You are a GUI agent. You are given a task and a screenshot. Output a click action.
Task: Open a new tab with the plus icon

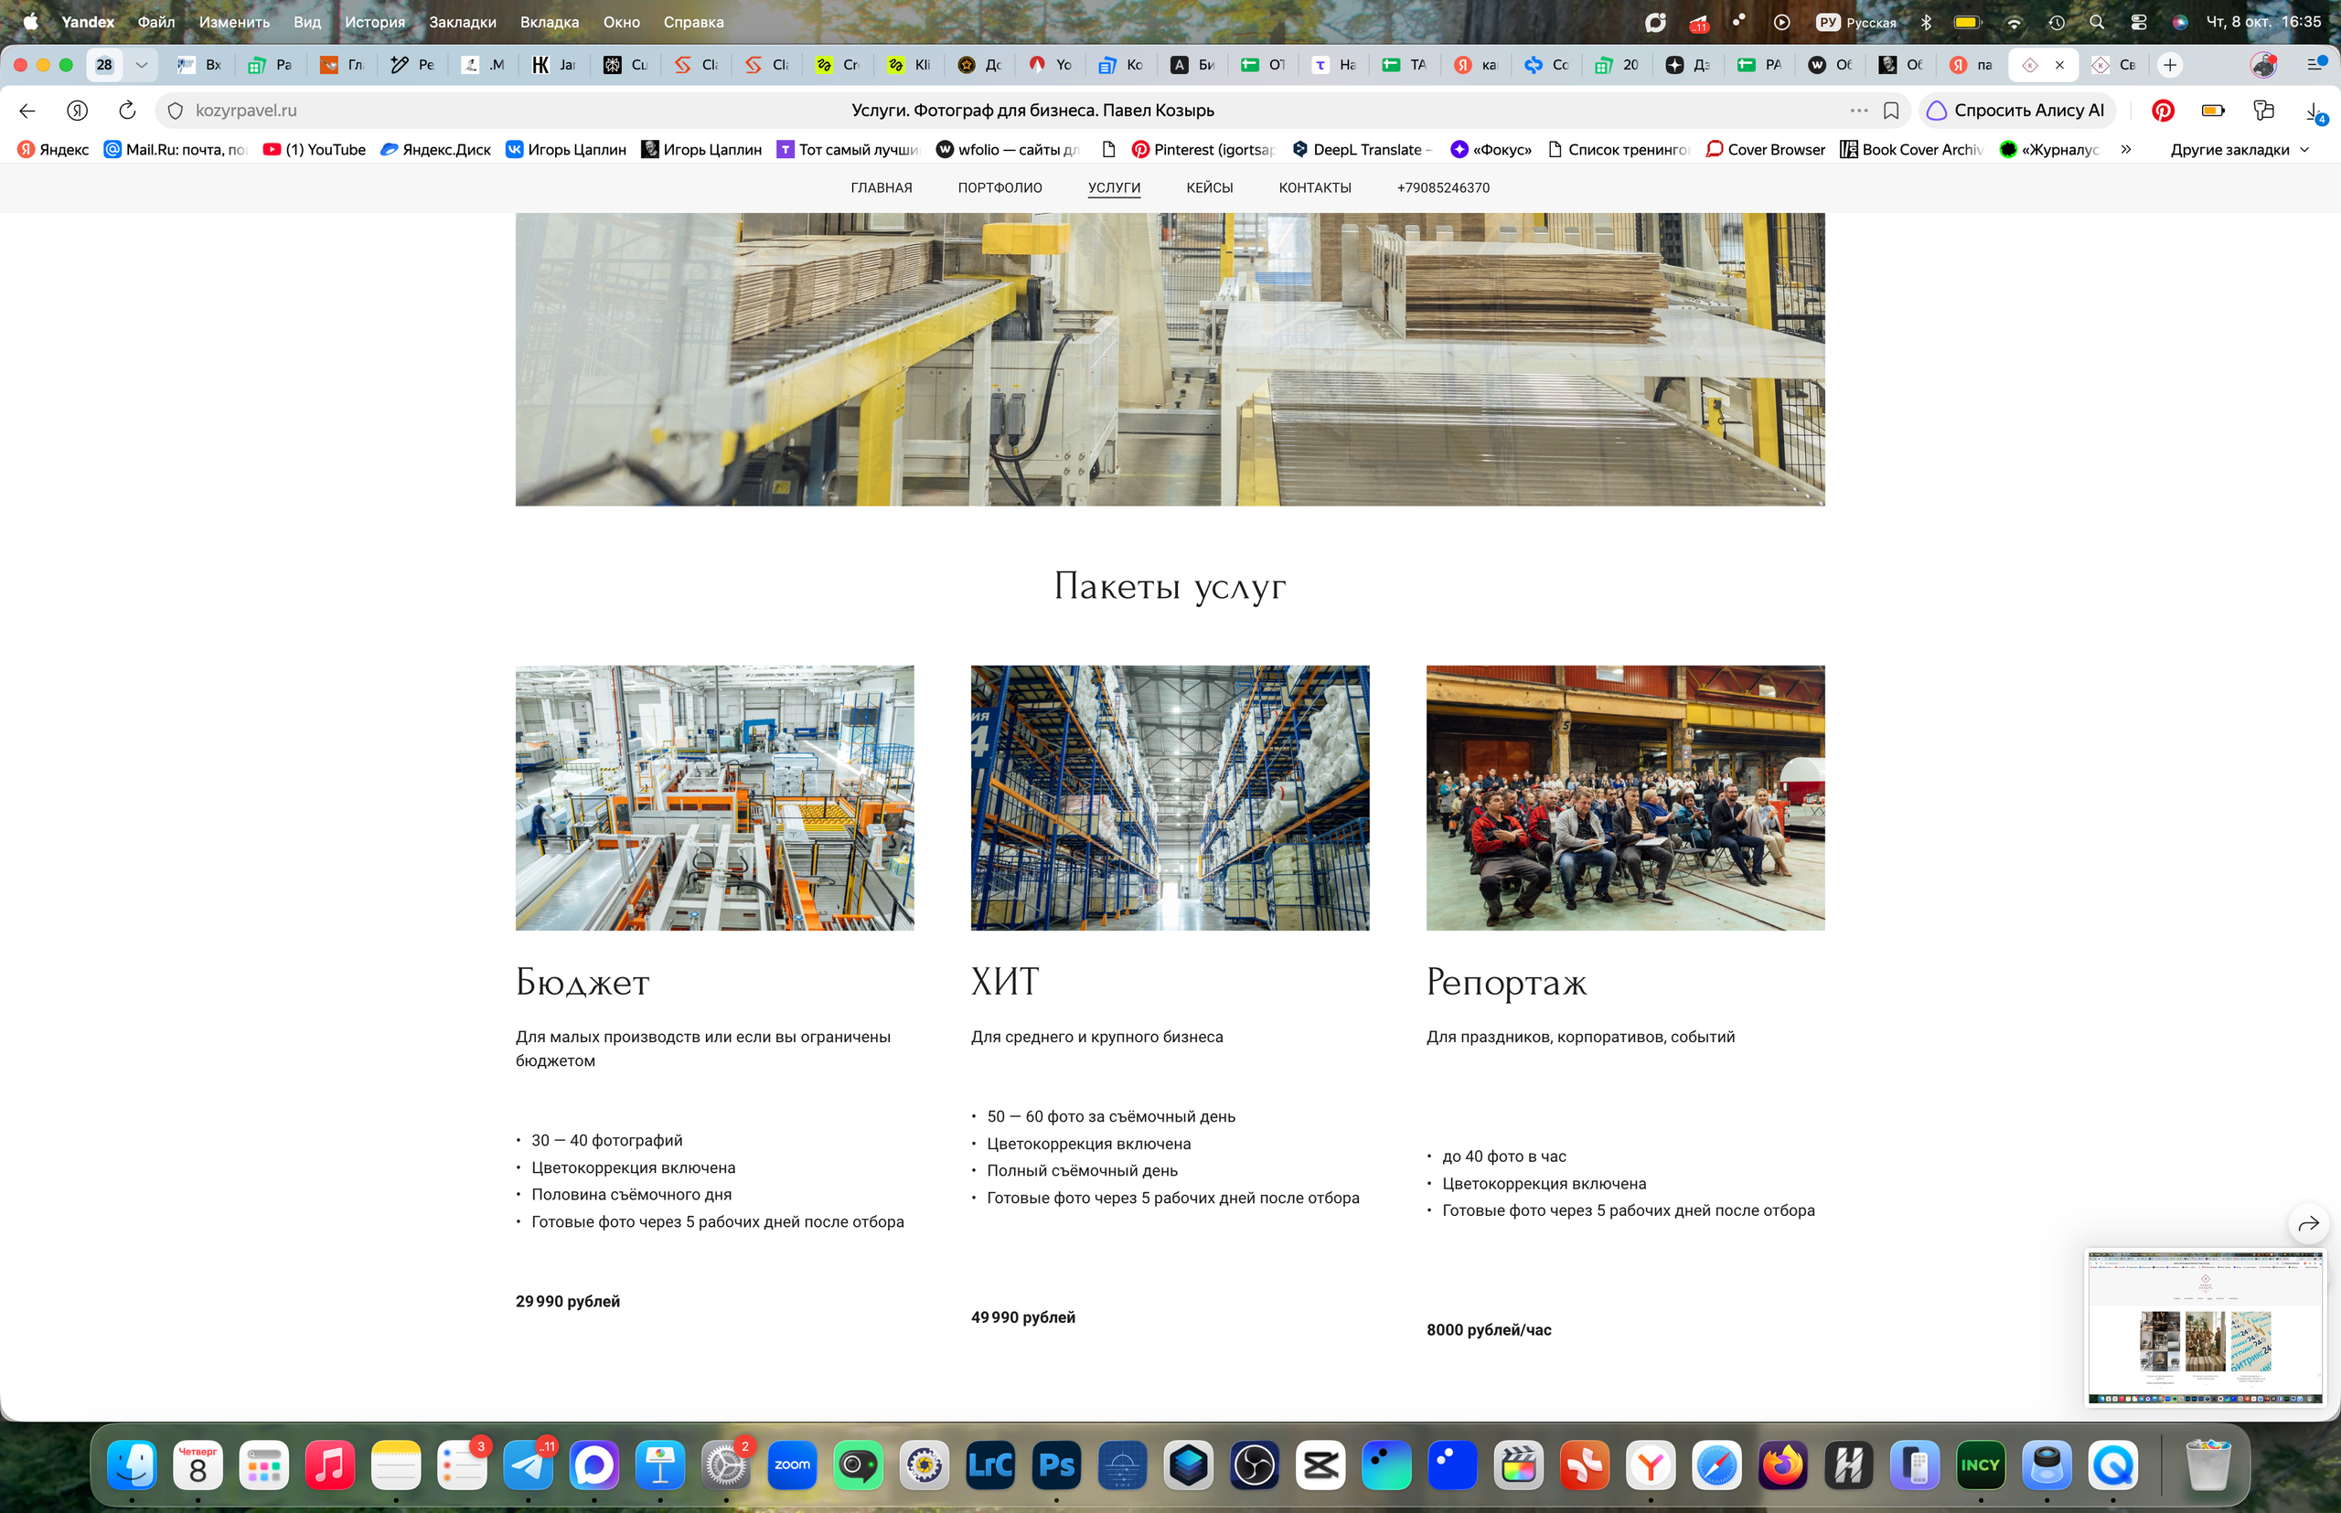click(x=2169, y=65)
